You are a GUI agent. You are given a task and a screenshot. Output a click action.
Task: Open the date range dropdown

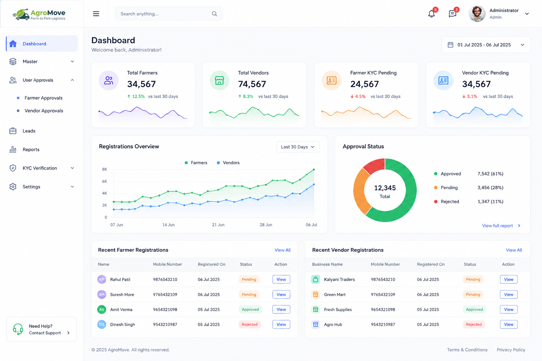pyautogui.click(x=486, y=45)
